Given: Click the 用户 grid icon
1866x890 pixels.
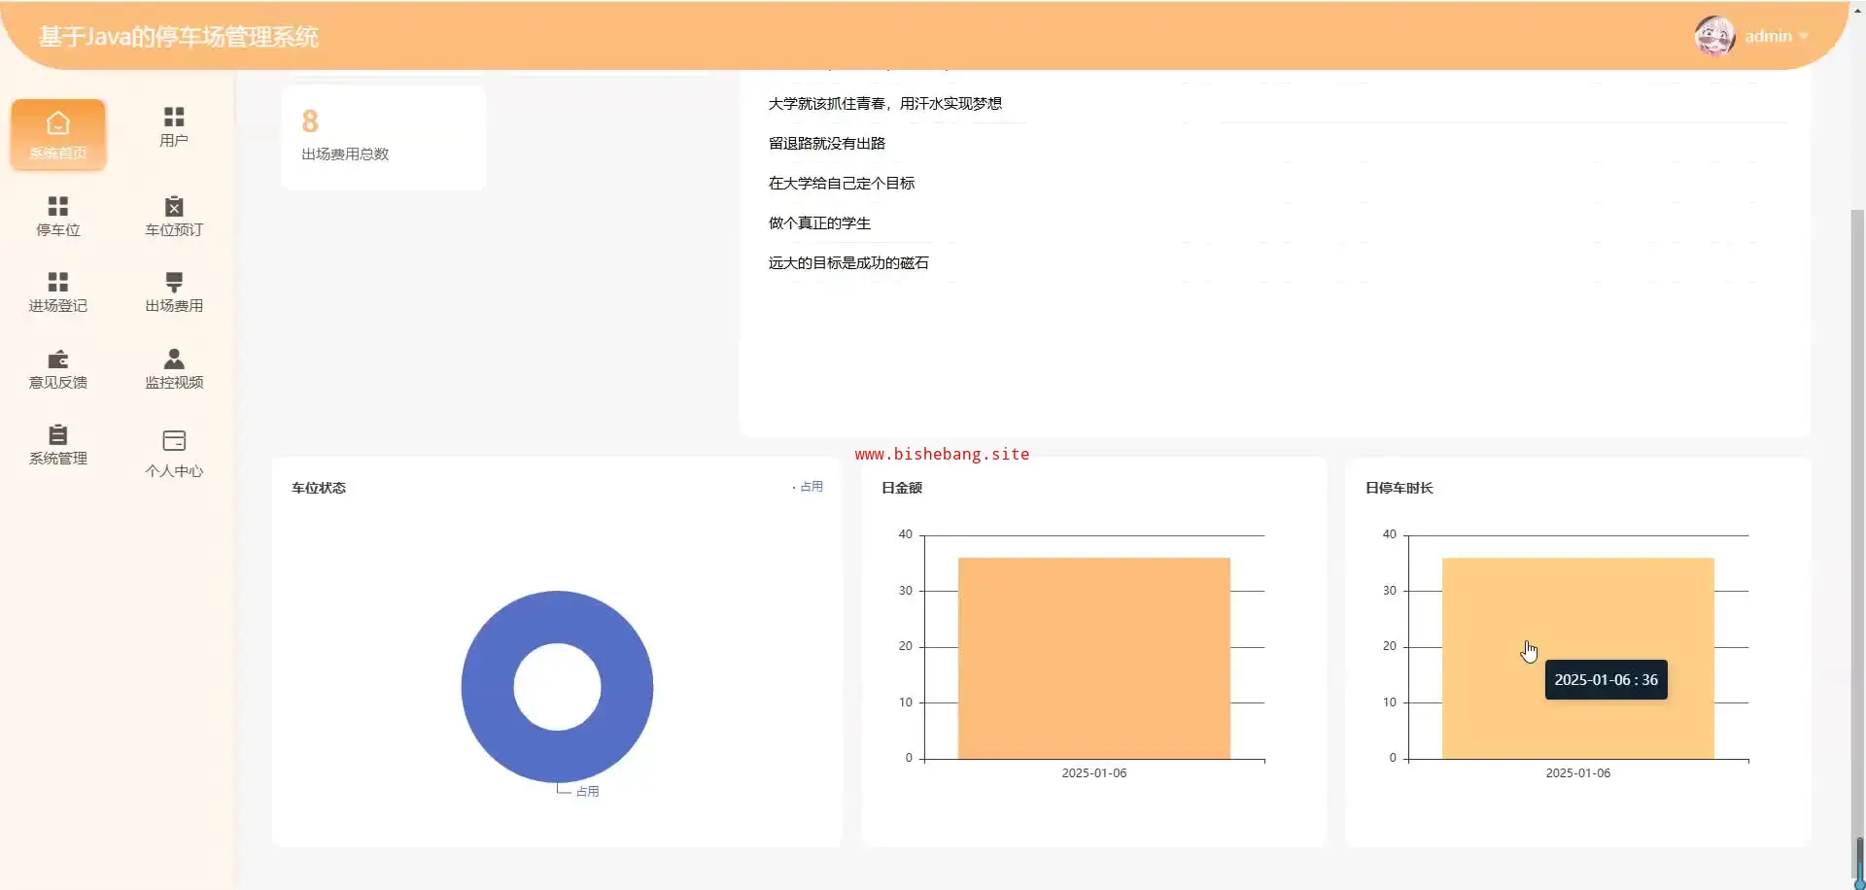Looking at the screenshot, I should (174, 117).
